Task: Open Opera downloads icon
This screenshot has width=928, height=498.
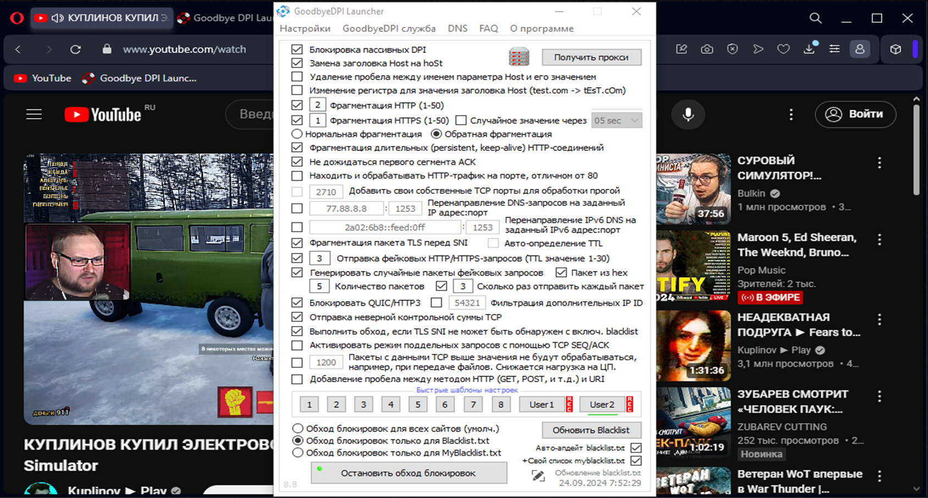Action: [809, 49]
